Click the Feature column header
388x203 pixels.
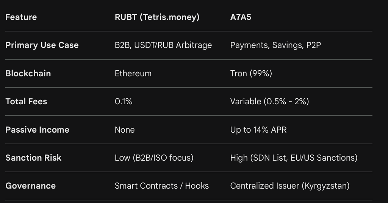coord(21,17)
